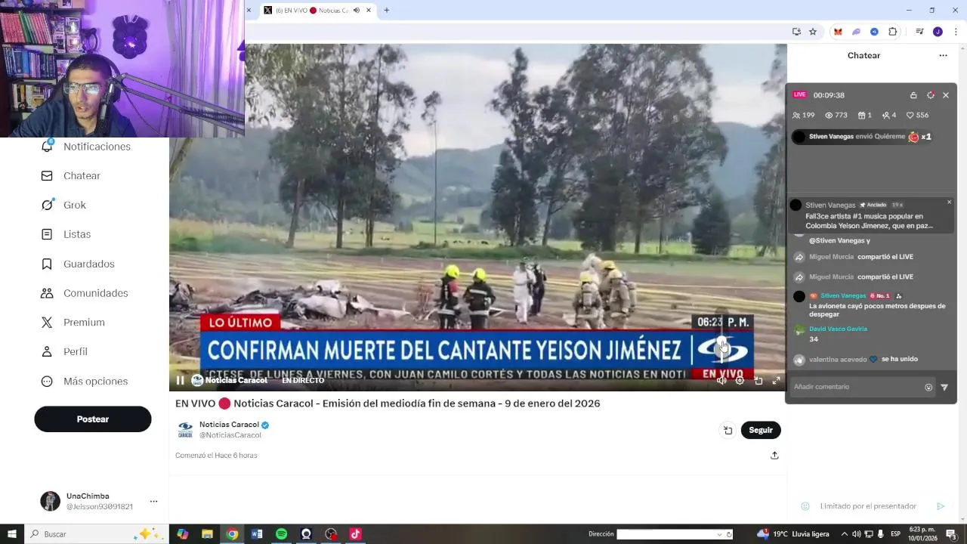Bookmark the page with the star icon
The image size is (967, 544).
coord(813,32)
